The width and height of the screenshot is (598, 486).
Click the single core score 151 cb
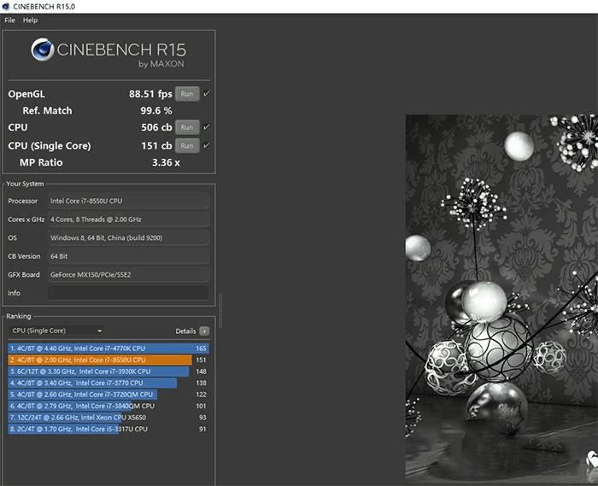click(156, 145)
